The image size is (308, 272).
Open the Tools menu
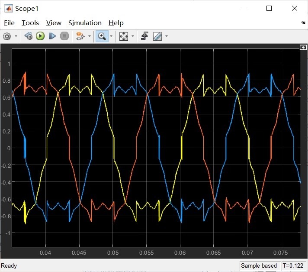coord(30,23)
